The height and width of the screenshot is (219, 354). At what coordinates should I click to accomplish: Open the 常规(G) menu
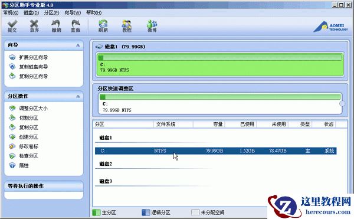pos(11,12)
